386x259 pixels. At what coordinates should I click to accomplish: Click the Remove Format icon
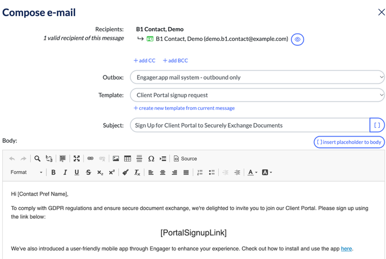pos(137,172)
